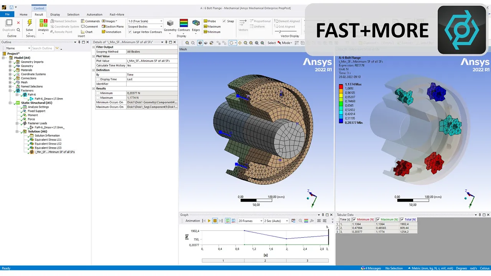The image size is (491, 276).
Task: Click the rotate mode icon in viewport toolbar
Action: pyautogui.click(x=231, y=43)
